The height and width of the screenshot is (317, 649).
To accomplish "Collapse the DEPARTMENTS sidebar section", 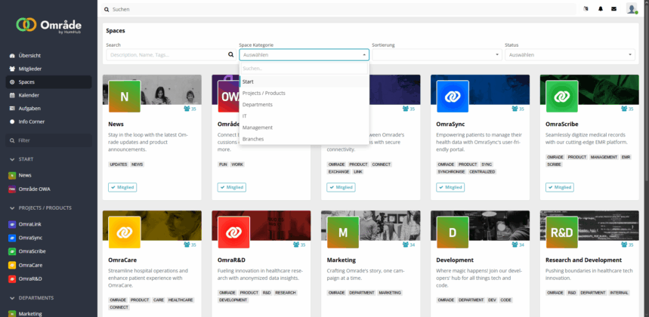I will (31, 298).
